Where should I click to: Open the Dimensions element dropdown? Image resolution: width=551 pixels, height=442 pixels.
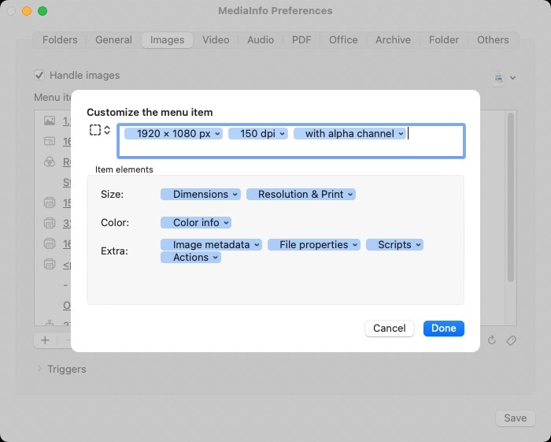235,195
